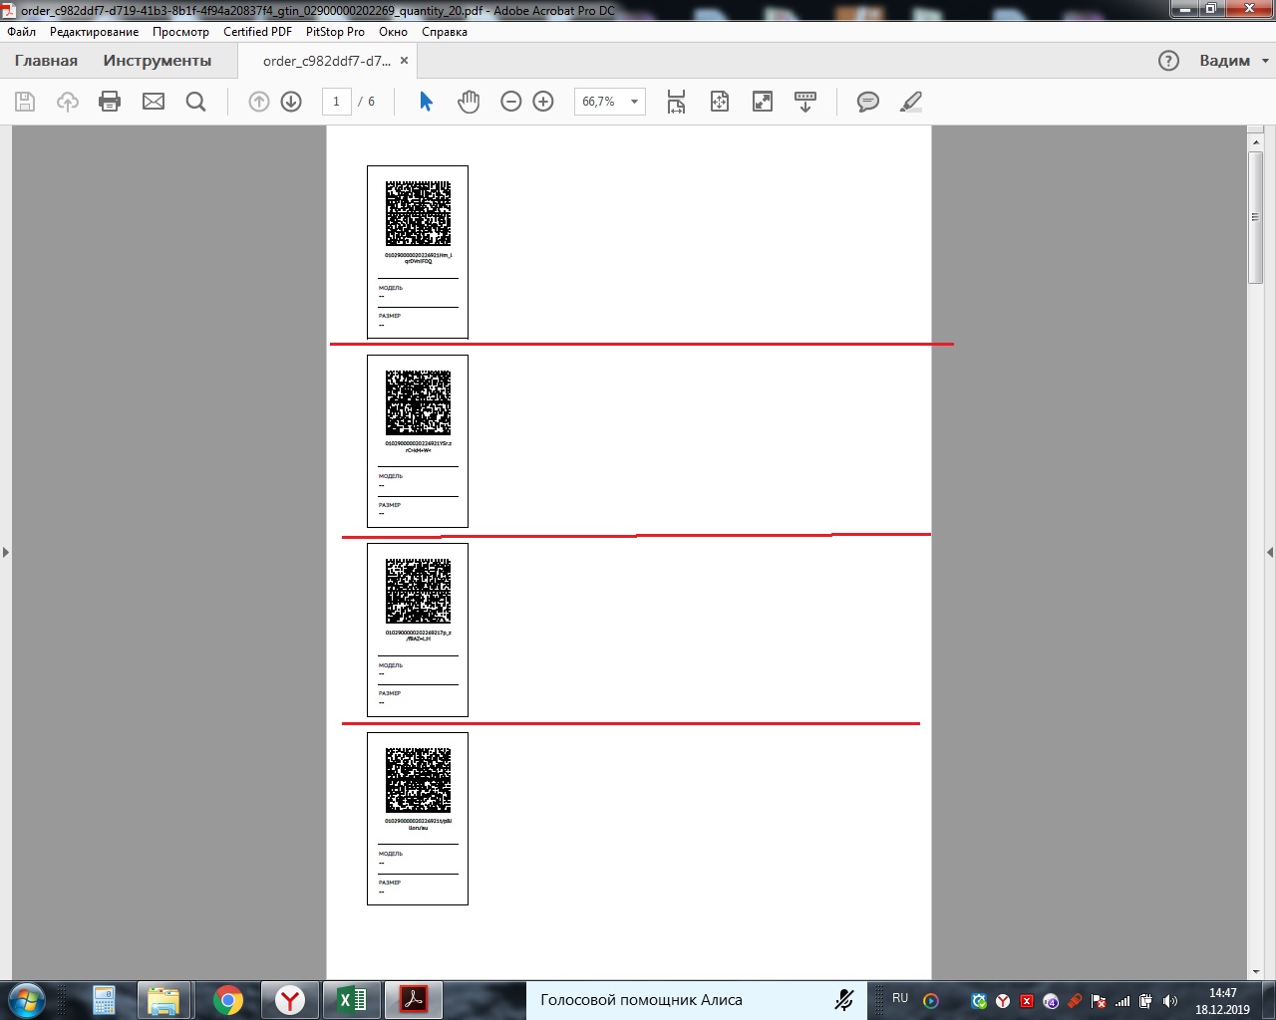
Task: Open the Просмотр menu
Action: pyautogui.click(x=180, y=32)
